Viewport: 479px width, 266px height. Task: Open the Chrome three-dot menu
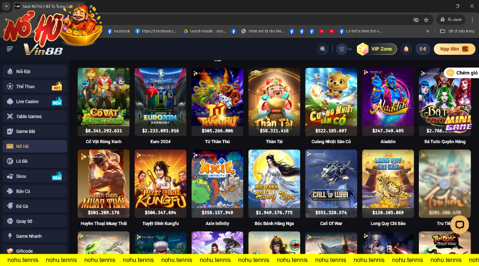tap(472, 20)
